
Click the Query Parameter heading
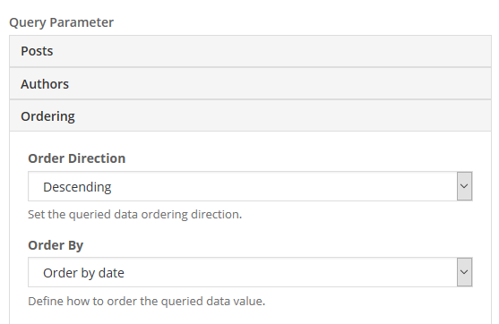(62, 23)
